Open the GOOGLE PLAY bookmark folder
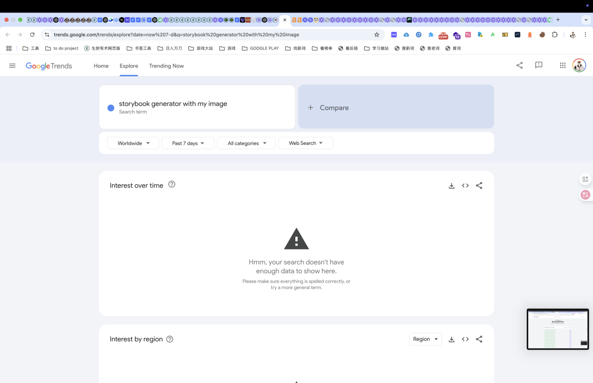Screen dimensions: 593x383 (260, 48)
